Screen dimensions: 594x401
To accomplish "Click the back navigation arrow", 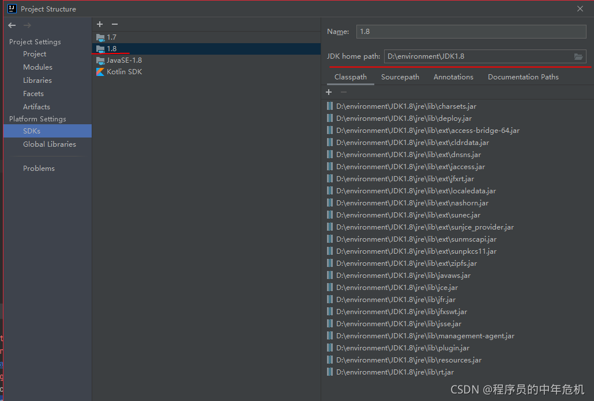I will pyautogui.click(x=12, y=25).
